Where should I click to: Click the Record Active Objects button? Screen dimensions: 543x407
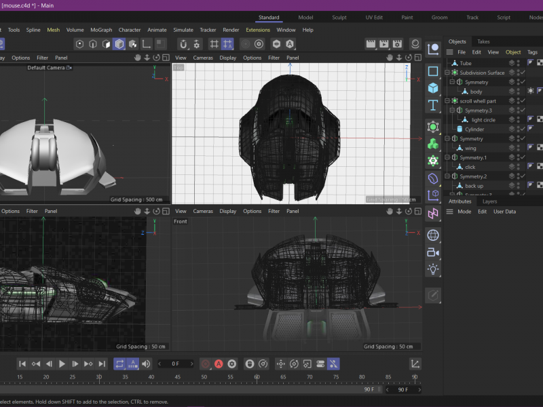point(206,364)
